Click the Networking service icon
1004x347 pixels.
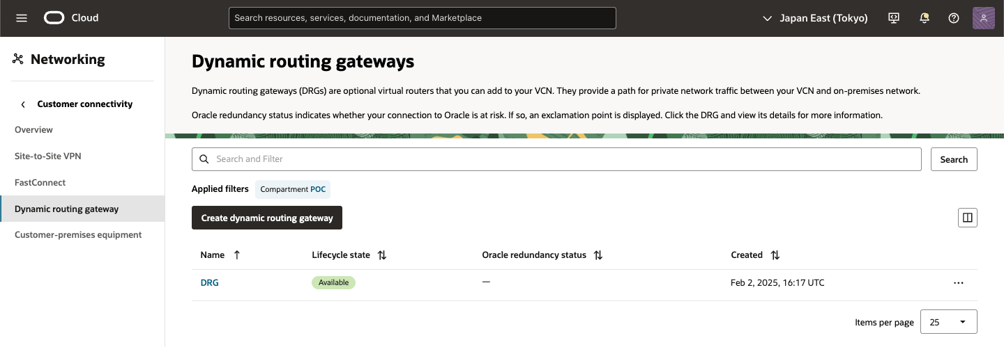pos(18,60)
